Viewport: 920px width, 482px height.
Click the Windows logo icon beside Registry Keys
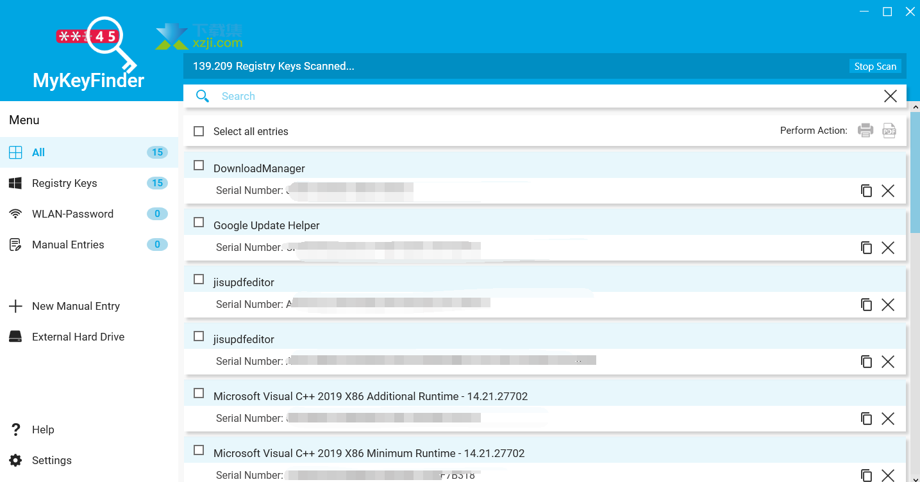coord(15,183)
